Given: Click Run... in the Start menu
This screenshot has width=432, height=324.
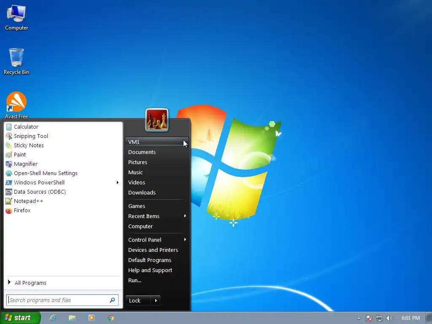Looking at the screenshot, I should coord(157,281).
